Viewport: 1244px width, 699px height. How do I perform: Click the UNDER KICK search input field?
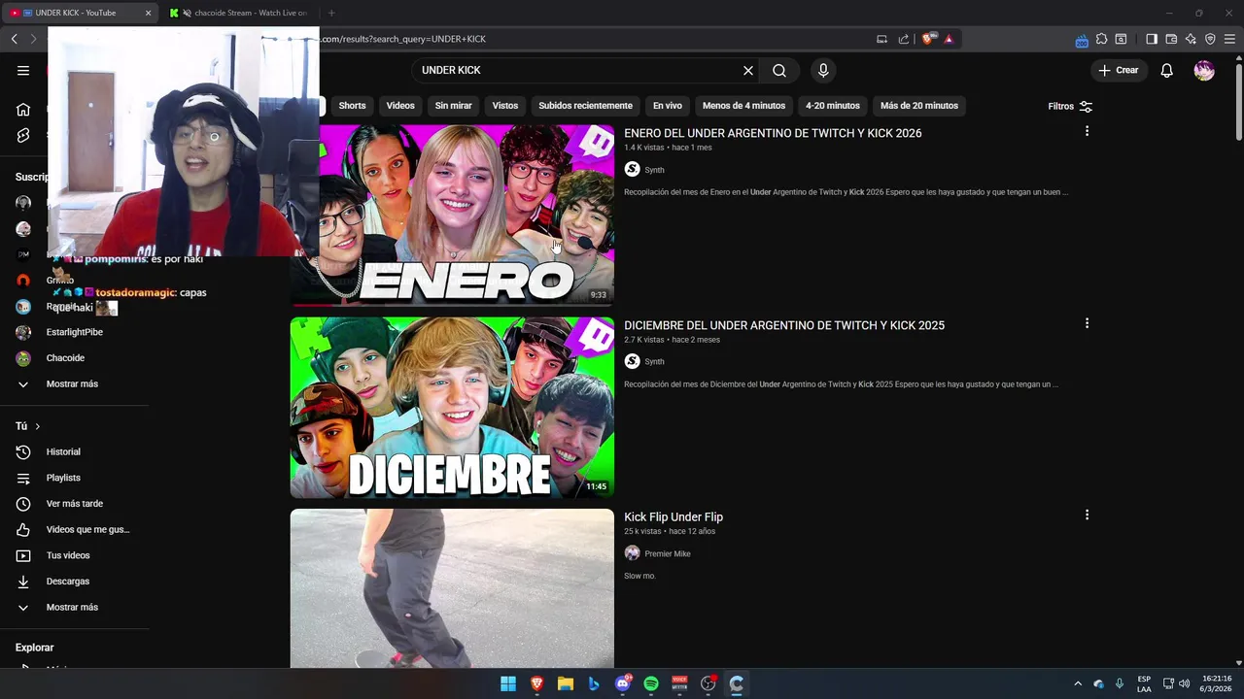[x=578, y=70]
